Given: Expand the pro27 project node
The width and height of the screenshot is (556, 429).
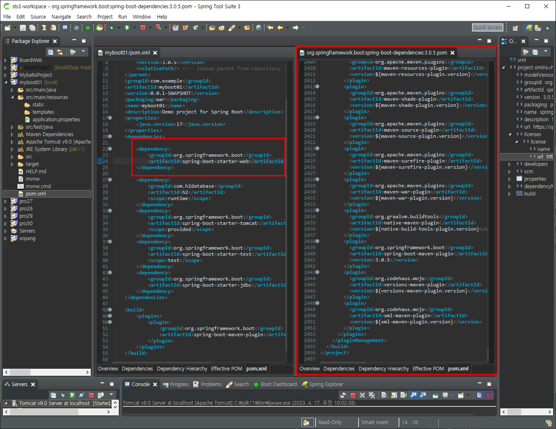Looking at the screenshot, I should pyautogui.click(x=6, y=201).
